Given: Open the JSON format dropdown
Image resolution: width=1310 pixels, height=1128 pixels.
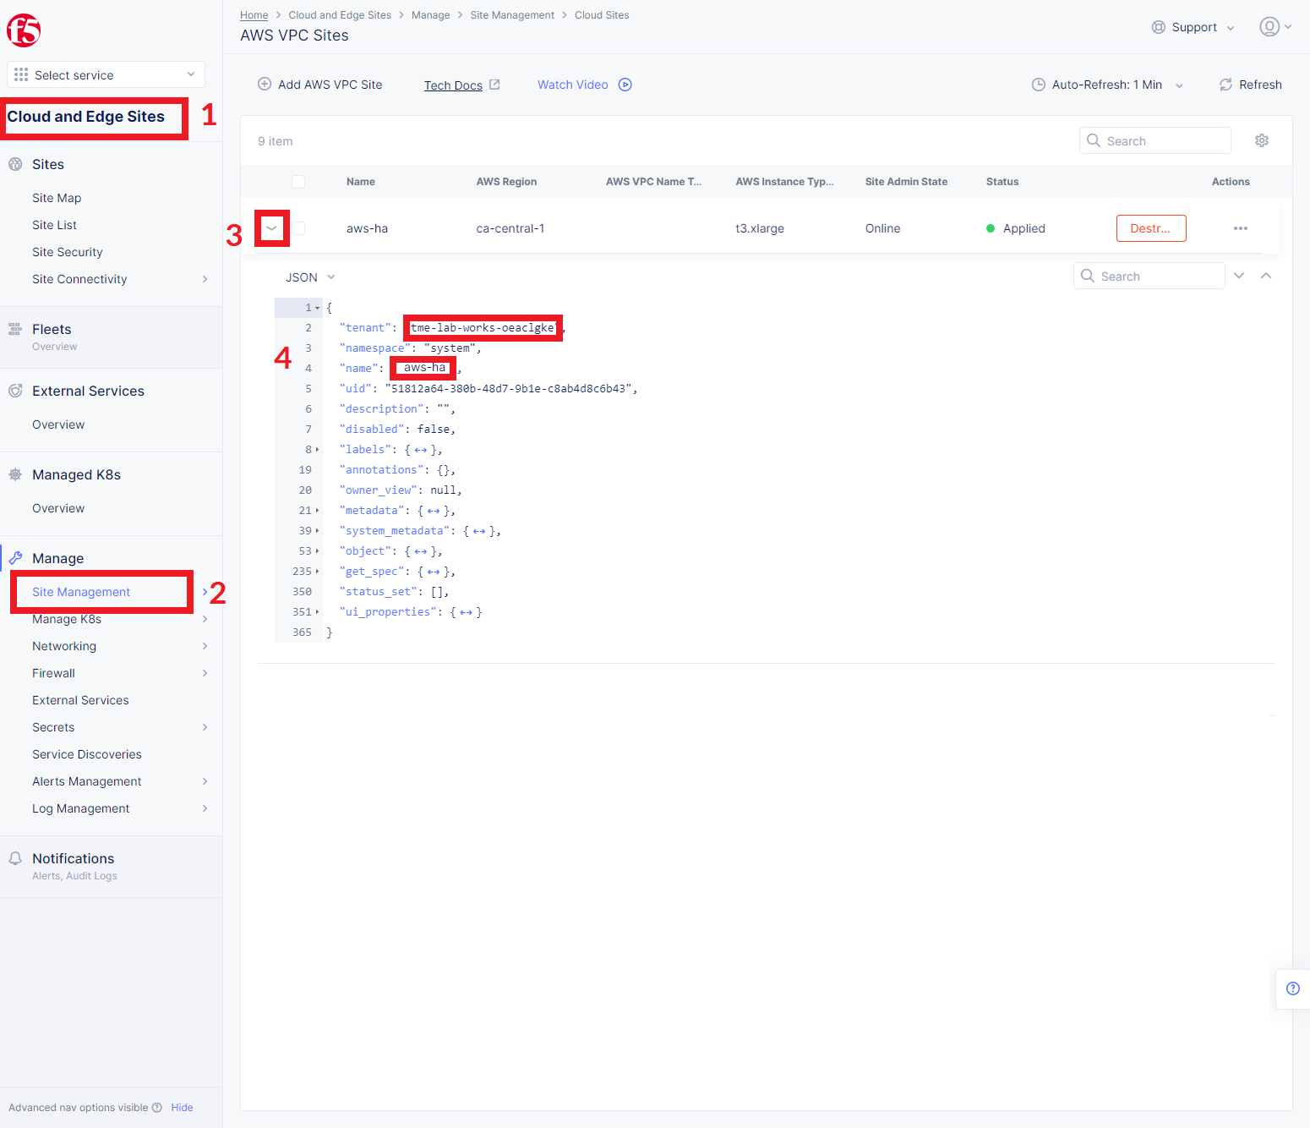Looking at the screenshot, I should click(x=310, y=277).
